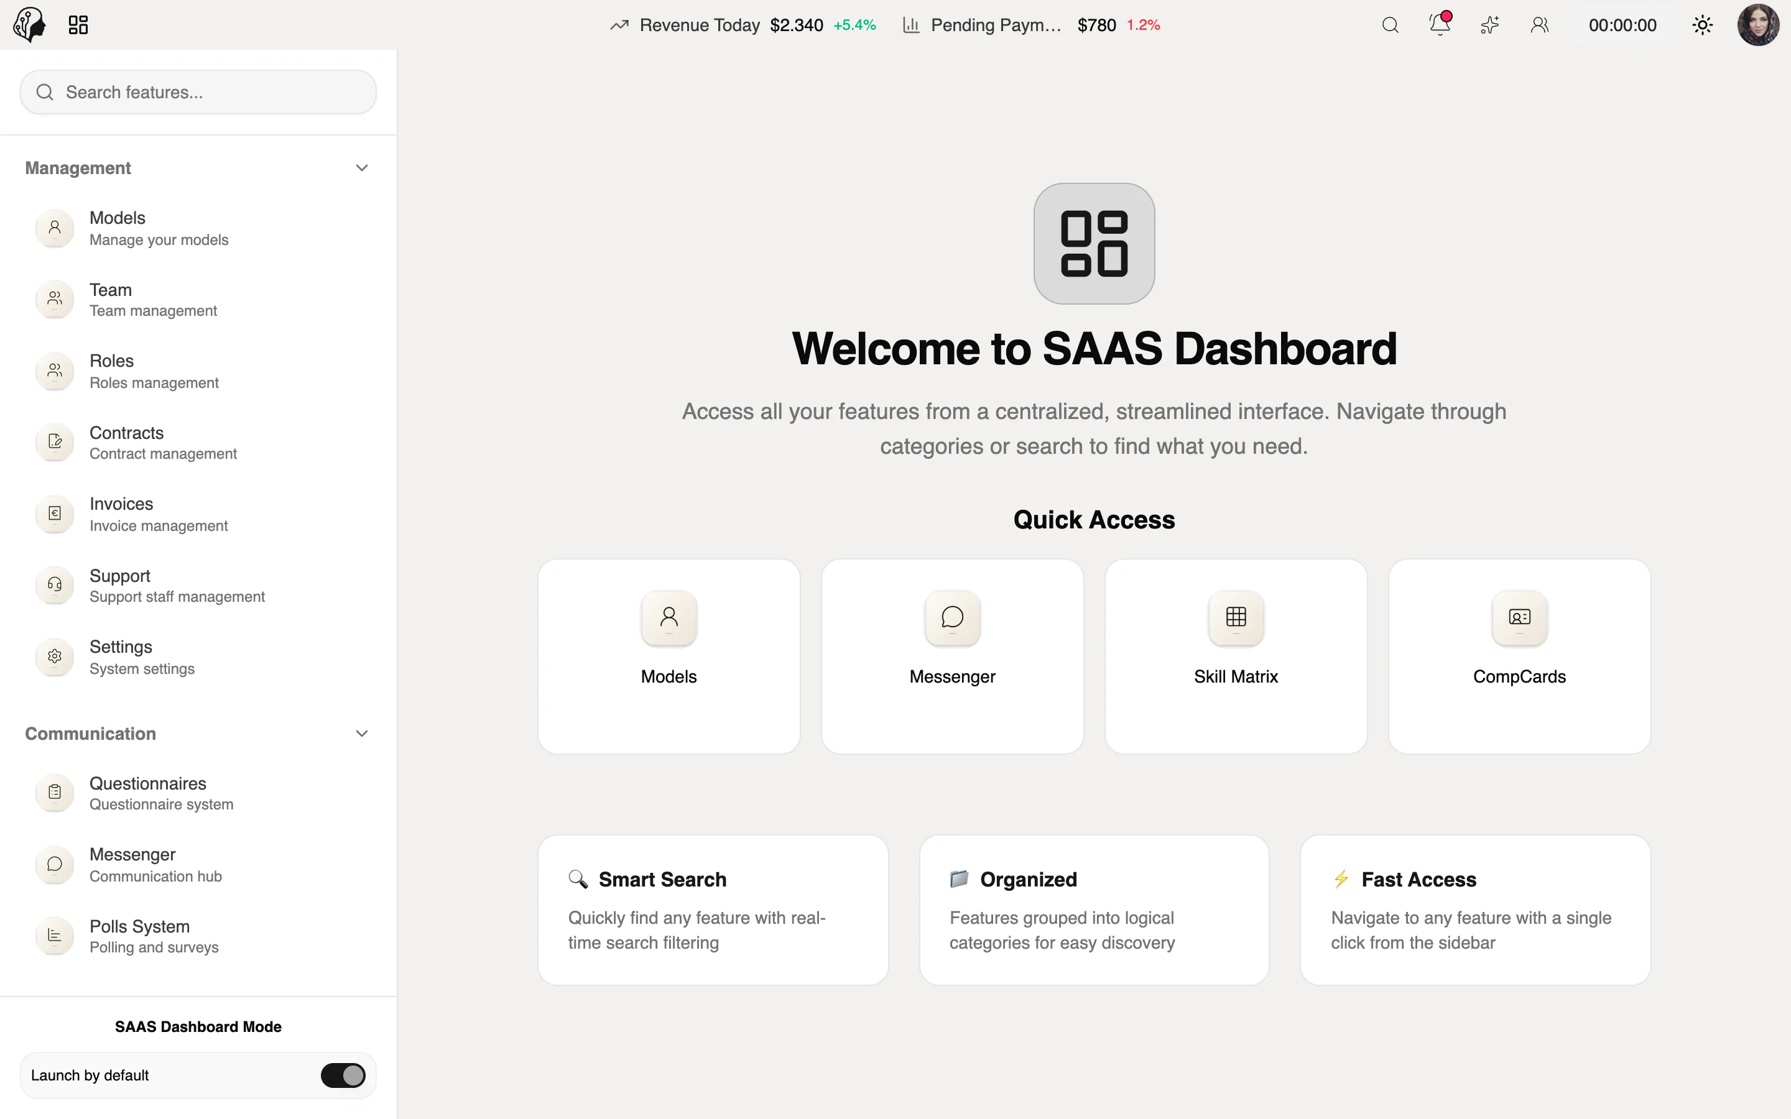Click the head logo icon in top bar

30,24
